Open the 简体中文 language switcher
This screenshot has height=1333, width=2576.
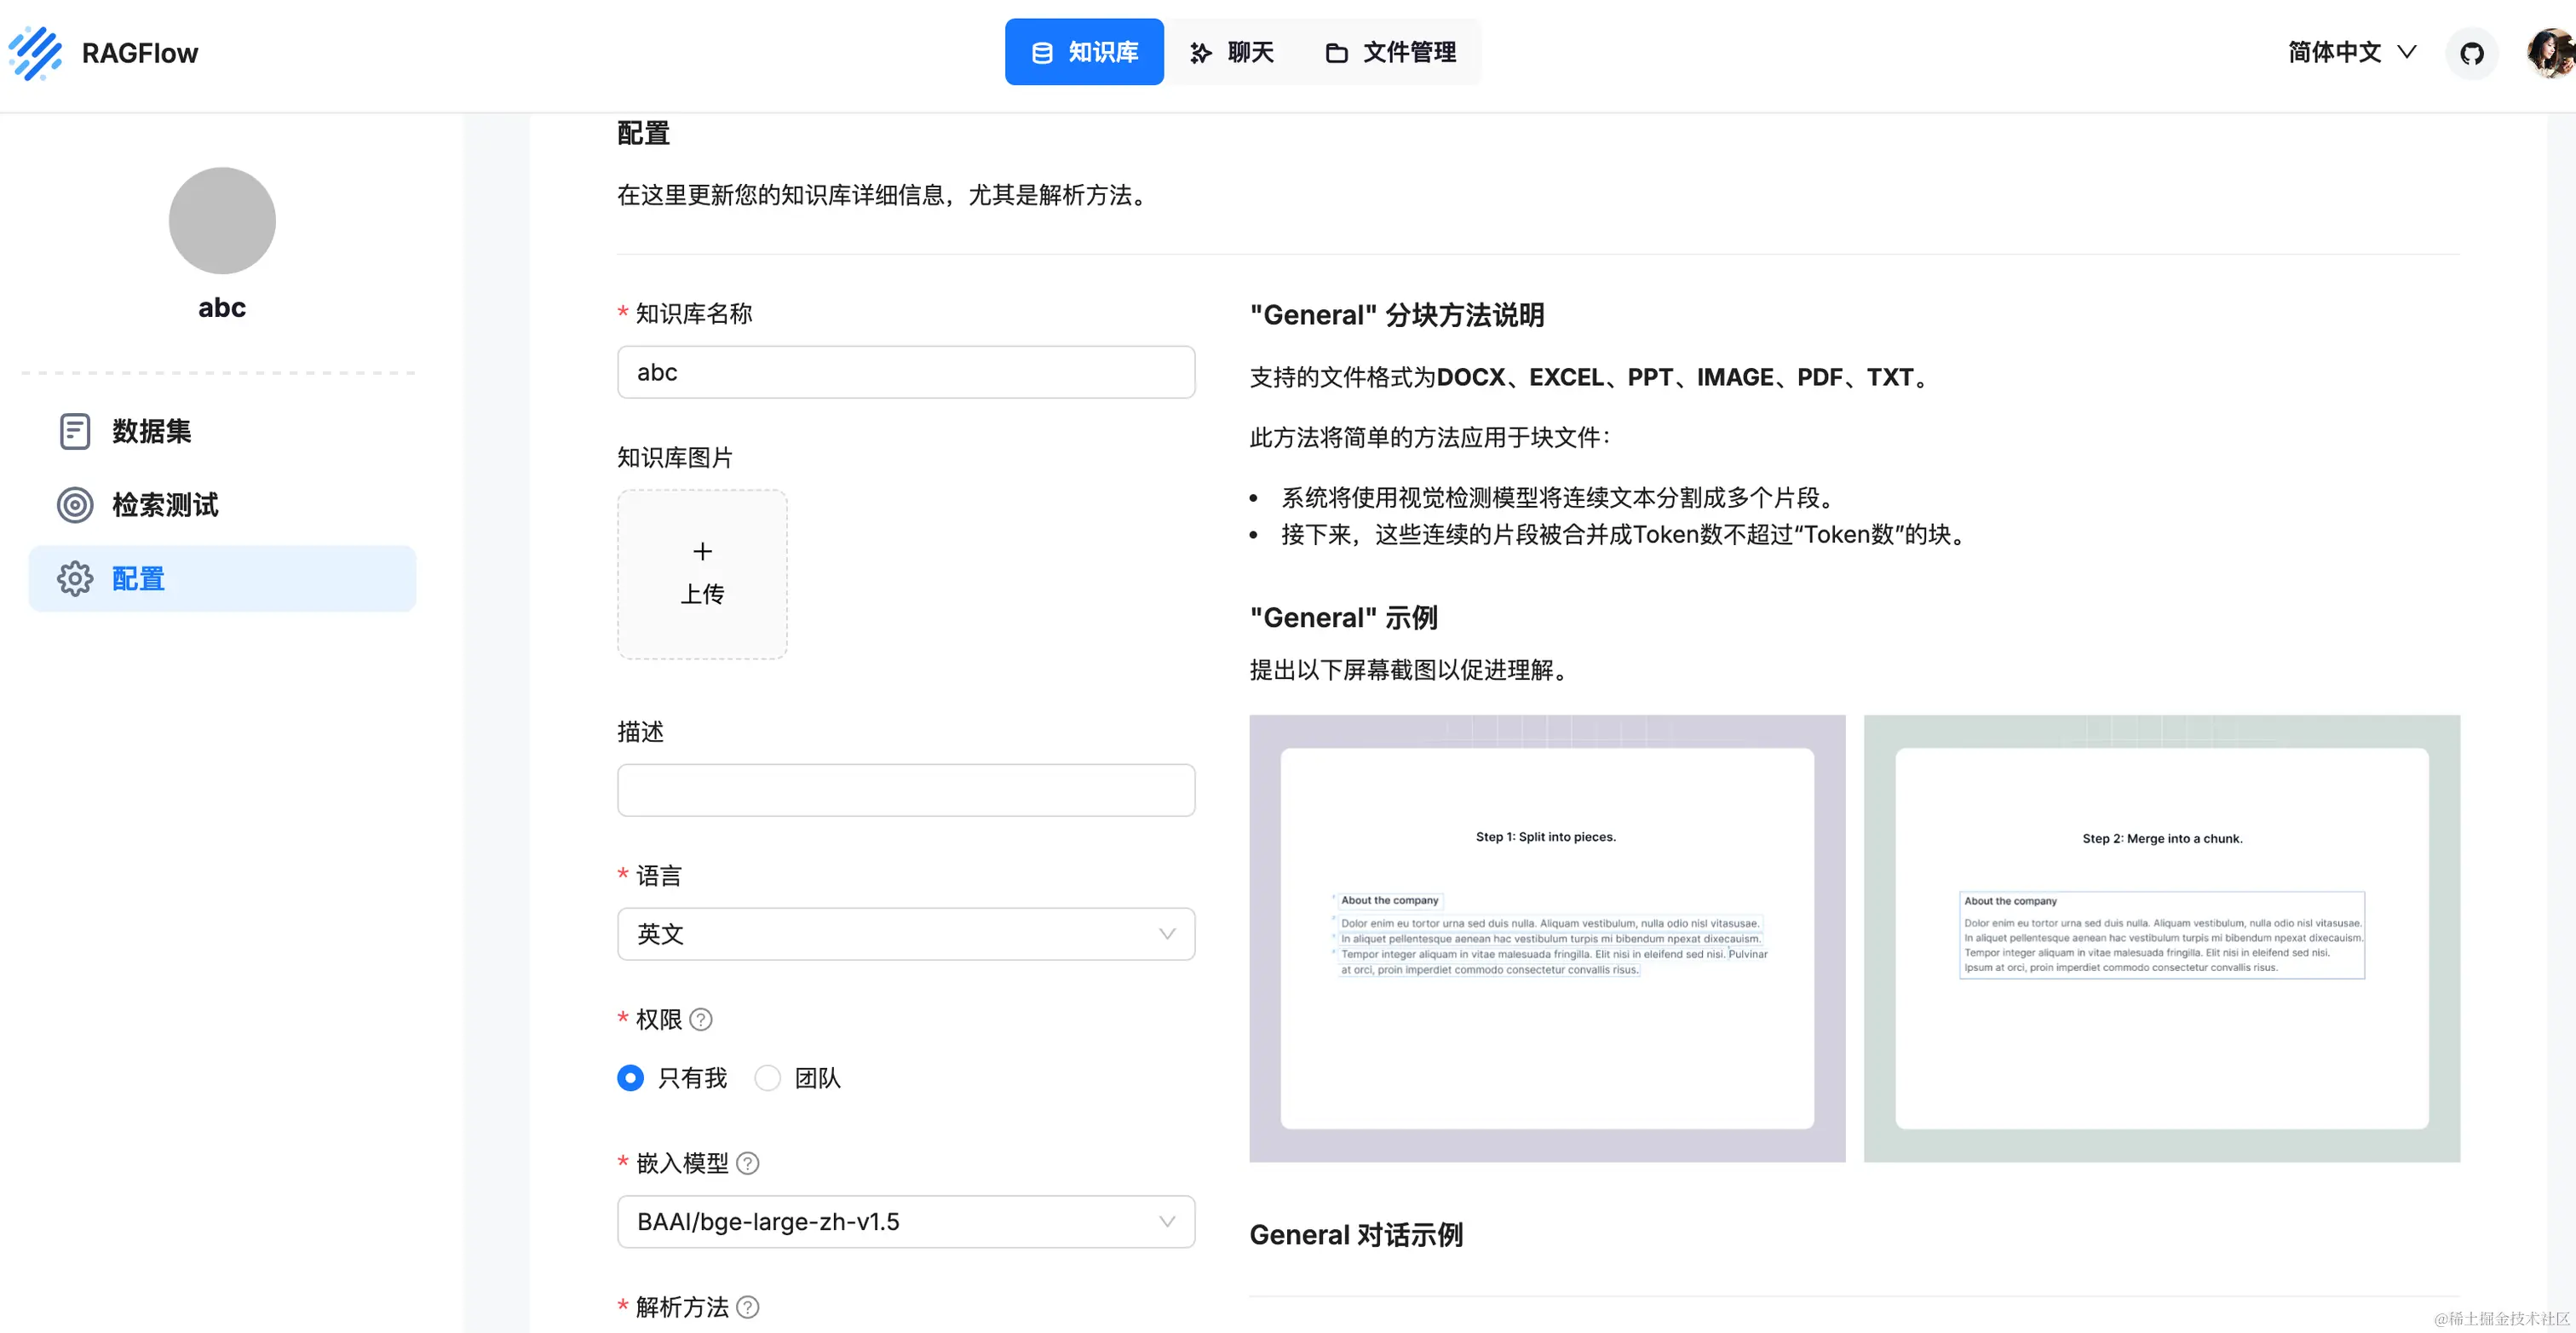(2351, 52)
